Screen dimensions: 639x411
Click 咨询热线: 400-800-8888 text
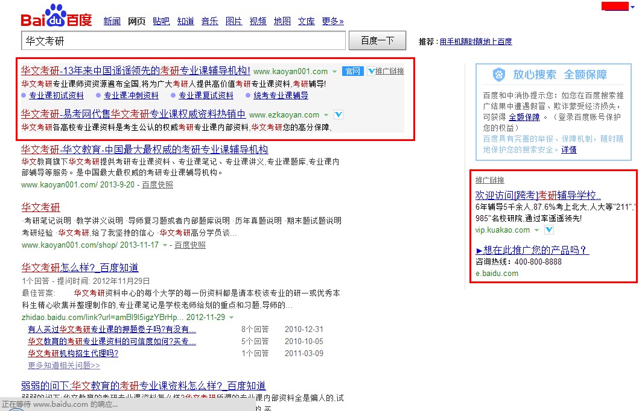tap(518, 262)
